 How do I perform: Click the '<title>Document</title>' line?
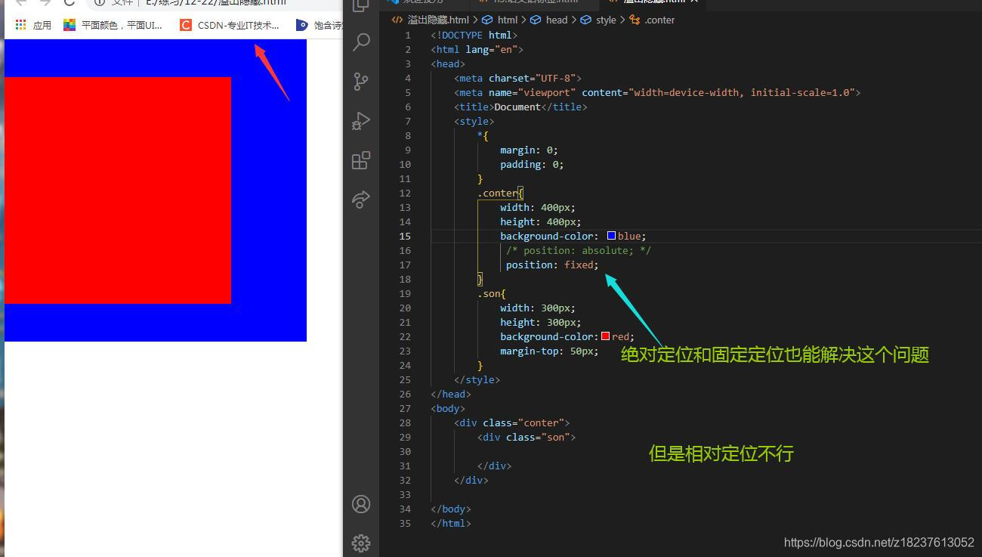coord(520,107)
